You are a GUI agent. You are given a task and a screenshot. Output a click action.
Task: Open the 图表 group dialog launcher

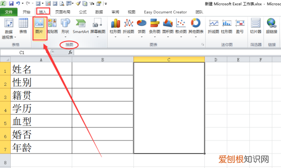tap(202, 44)
